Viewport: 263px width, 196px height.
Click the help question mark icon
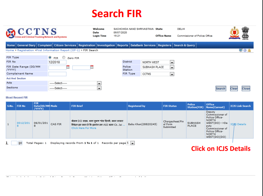click(245, 50)
